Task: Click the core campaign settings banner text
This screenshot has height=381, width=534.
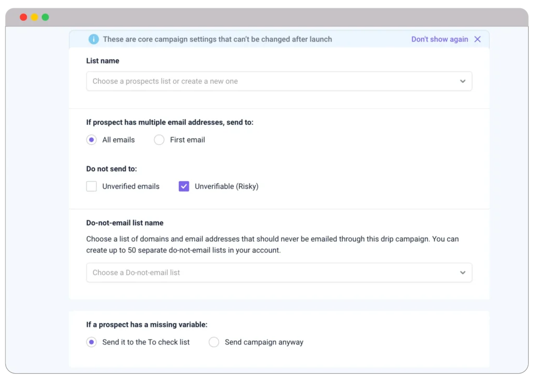Action: (217, 39)
